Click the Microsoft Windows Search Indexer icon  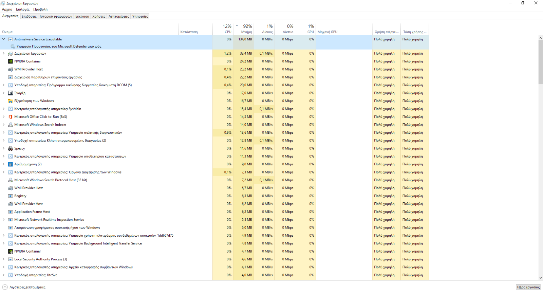tap(11, 125)
